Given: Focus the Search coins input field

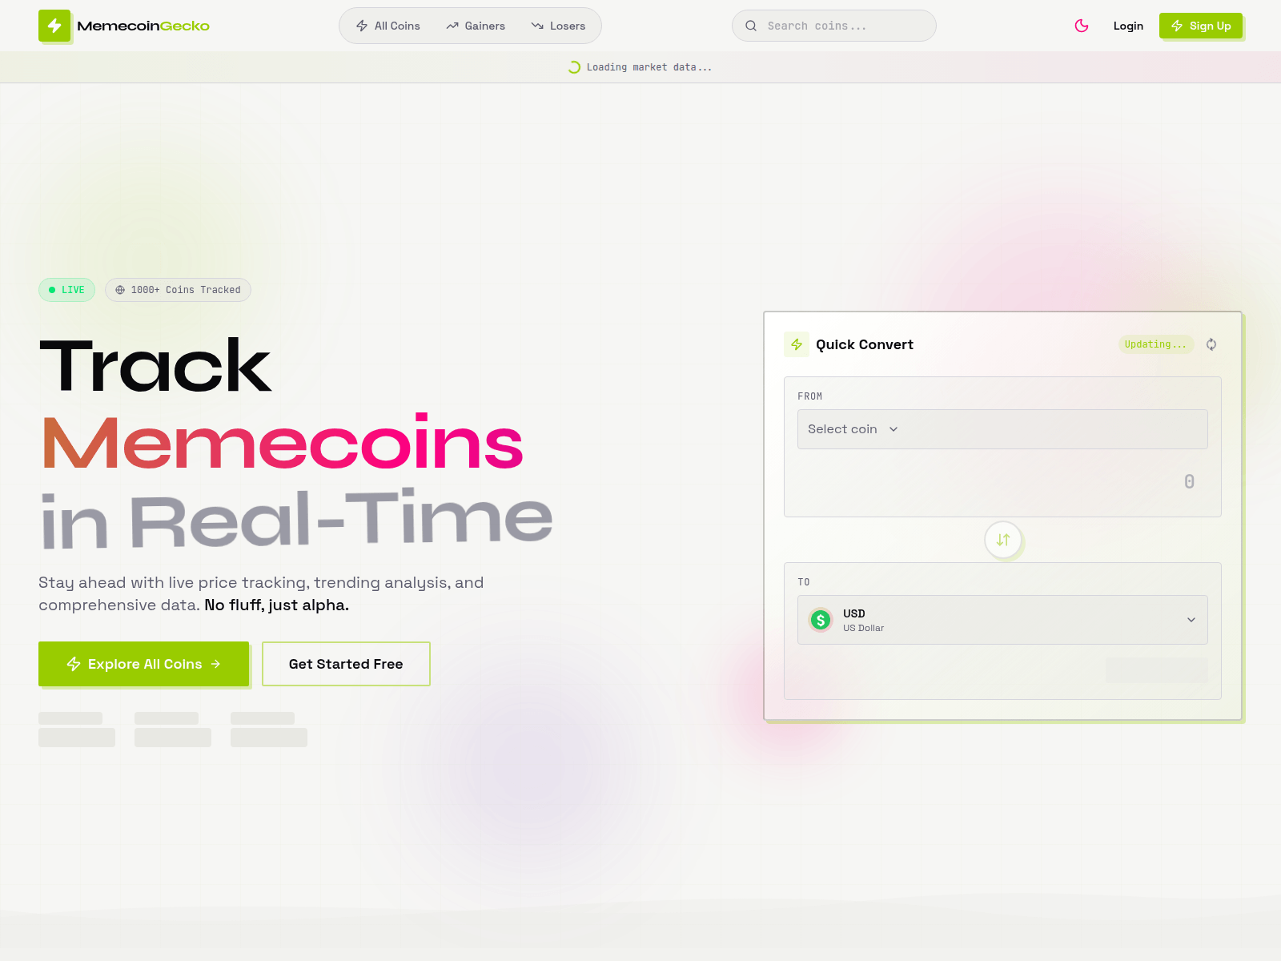Looking at the screenshot, I should (834, 26).
